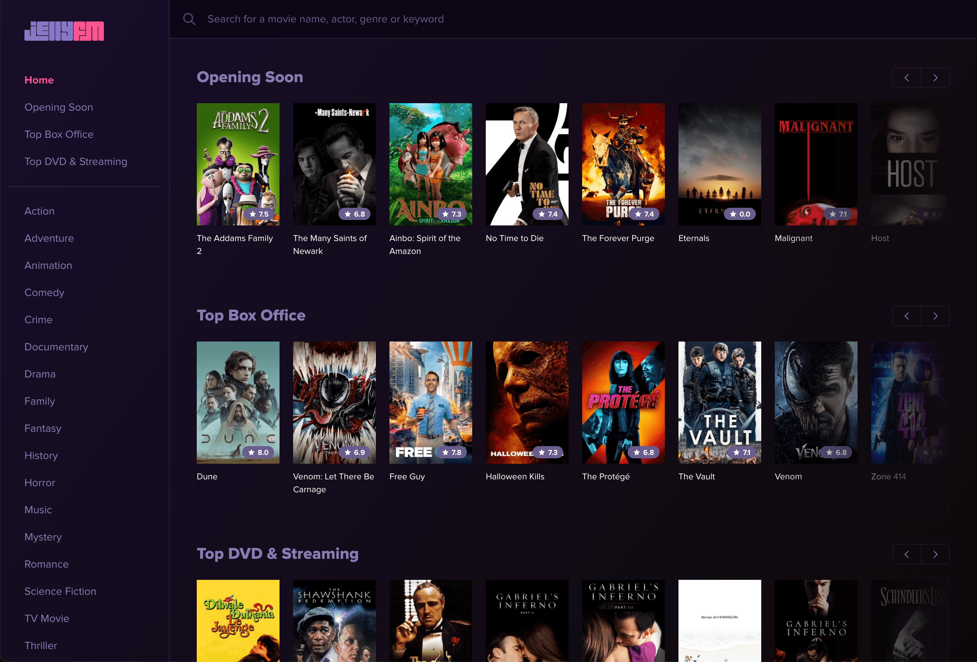Open The Forever Purge poster
Viewport: 977px width, 662px height.
pyautogui.click(x=624, y=164)
